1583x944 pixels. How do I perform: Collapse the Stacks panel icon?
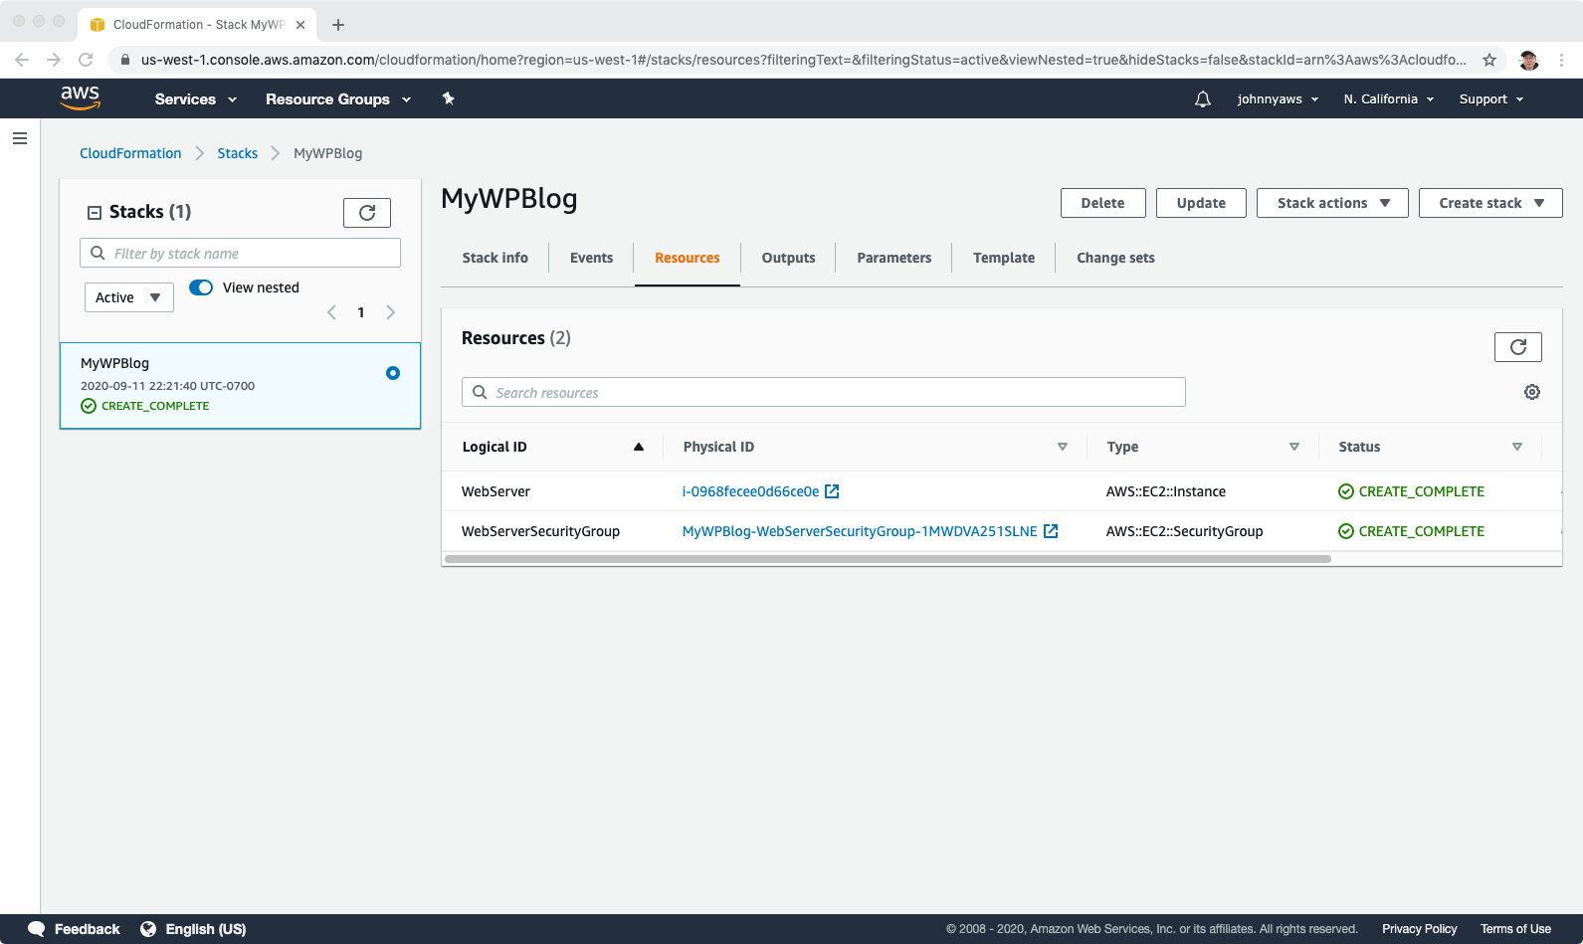coord(95,213)
